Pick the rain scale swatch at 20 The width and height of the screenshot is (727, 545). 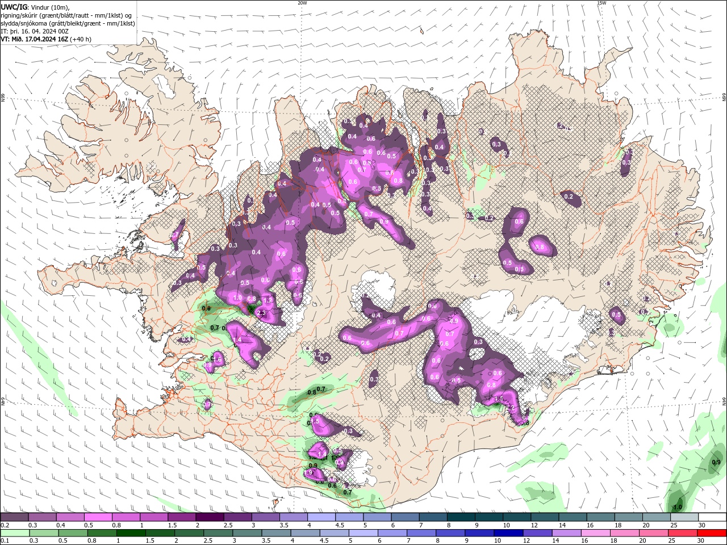(654, 533)
